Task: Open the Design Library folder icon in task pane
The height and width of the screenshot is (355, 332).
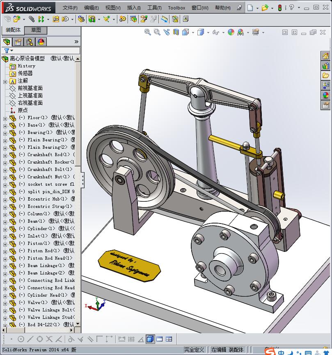Action: coord(326,76)
